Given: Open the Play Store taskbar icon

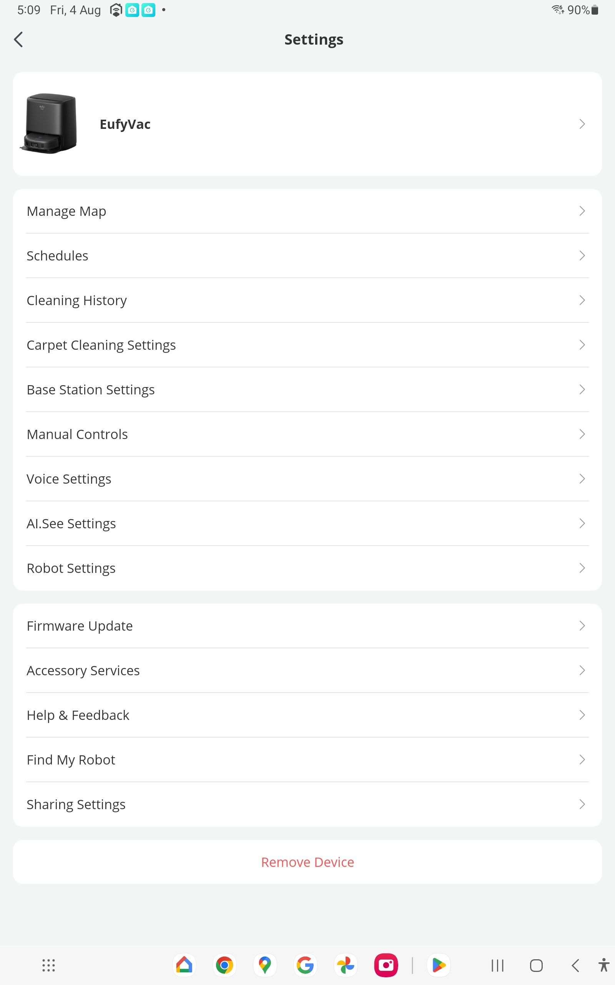Looking at the screenshot, I should click(439, 965).
